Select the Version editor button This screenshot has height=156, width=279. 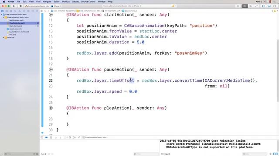point(256,6)
